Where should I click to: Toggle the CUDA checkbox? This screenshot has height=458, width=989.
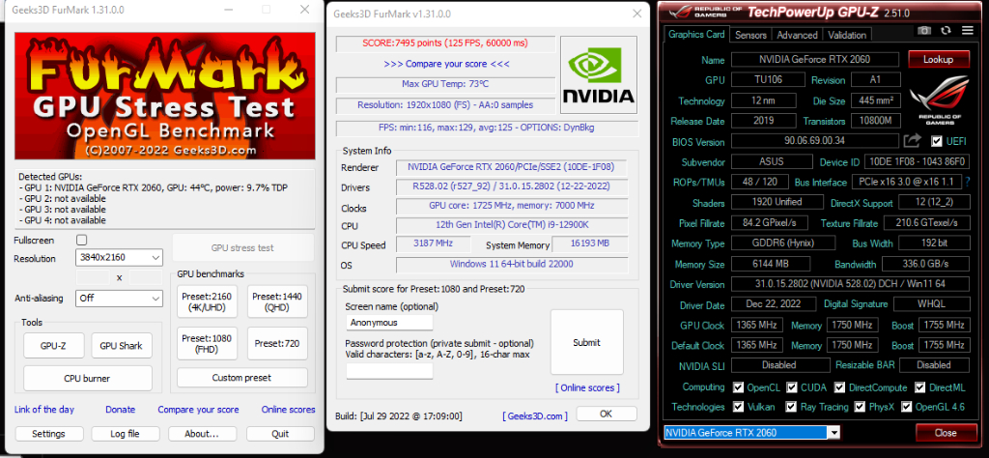click(x=792, y=387)
